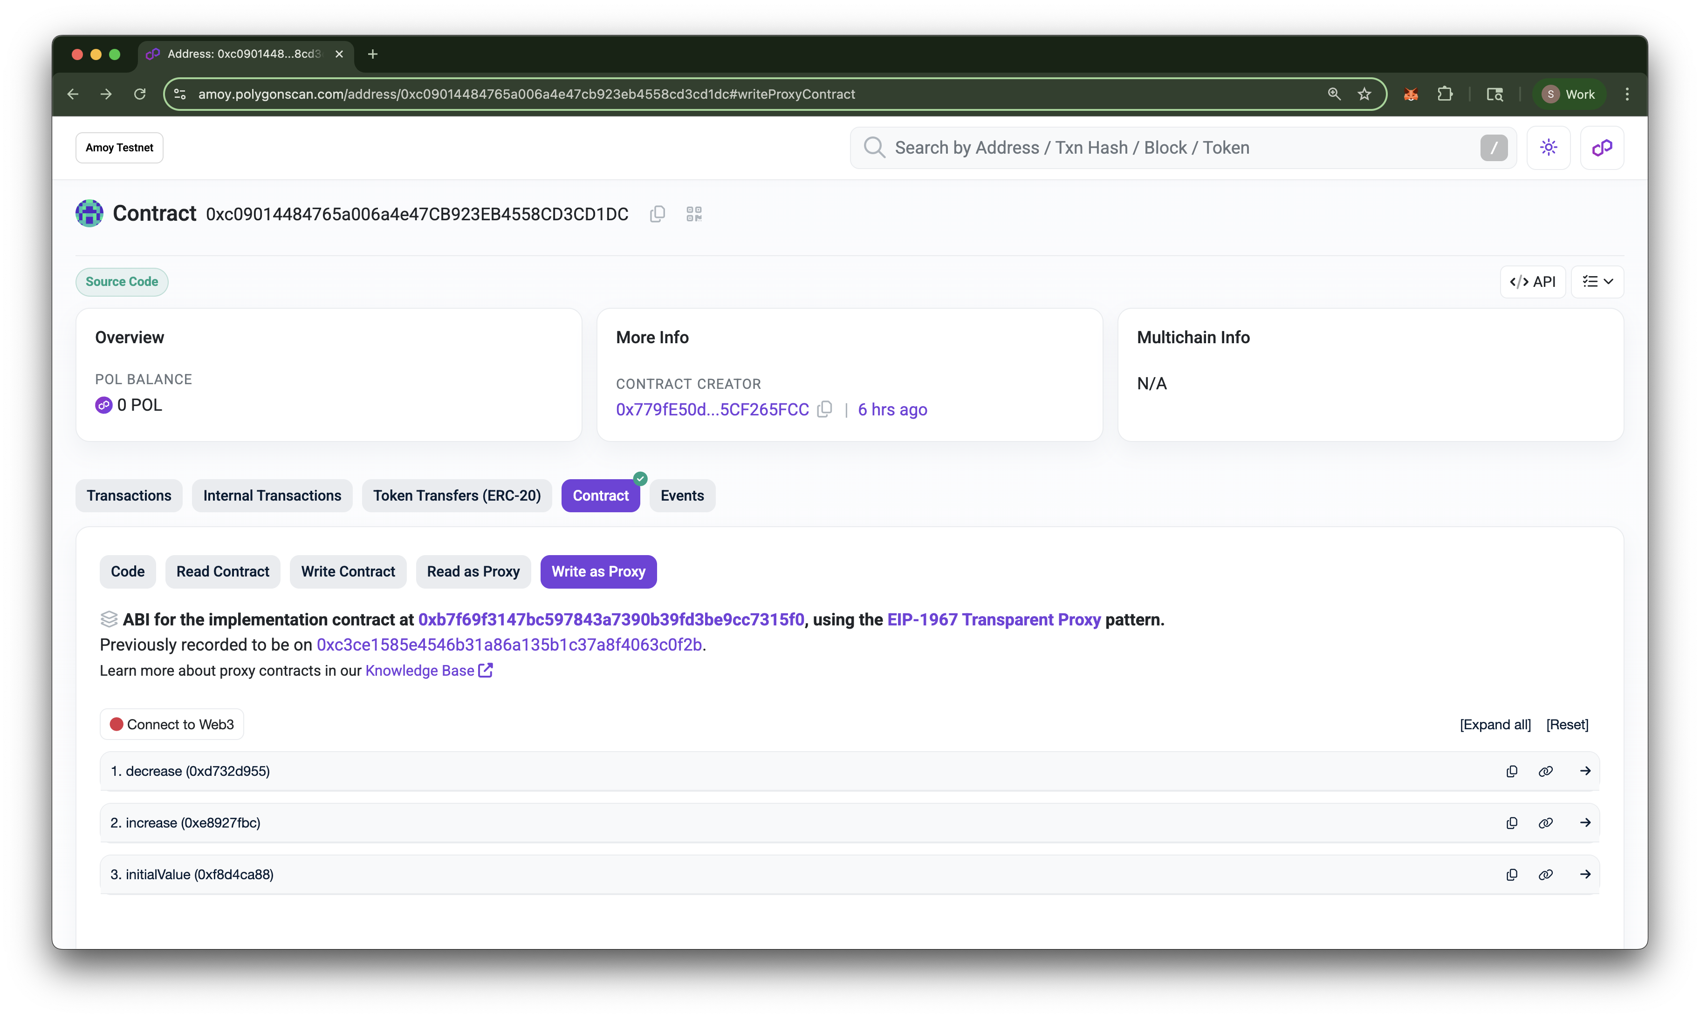Viewport: 1700px width, 1018px height.
Task: Copy the contract address icon
Action: (657, 214)
